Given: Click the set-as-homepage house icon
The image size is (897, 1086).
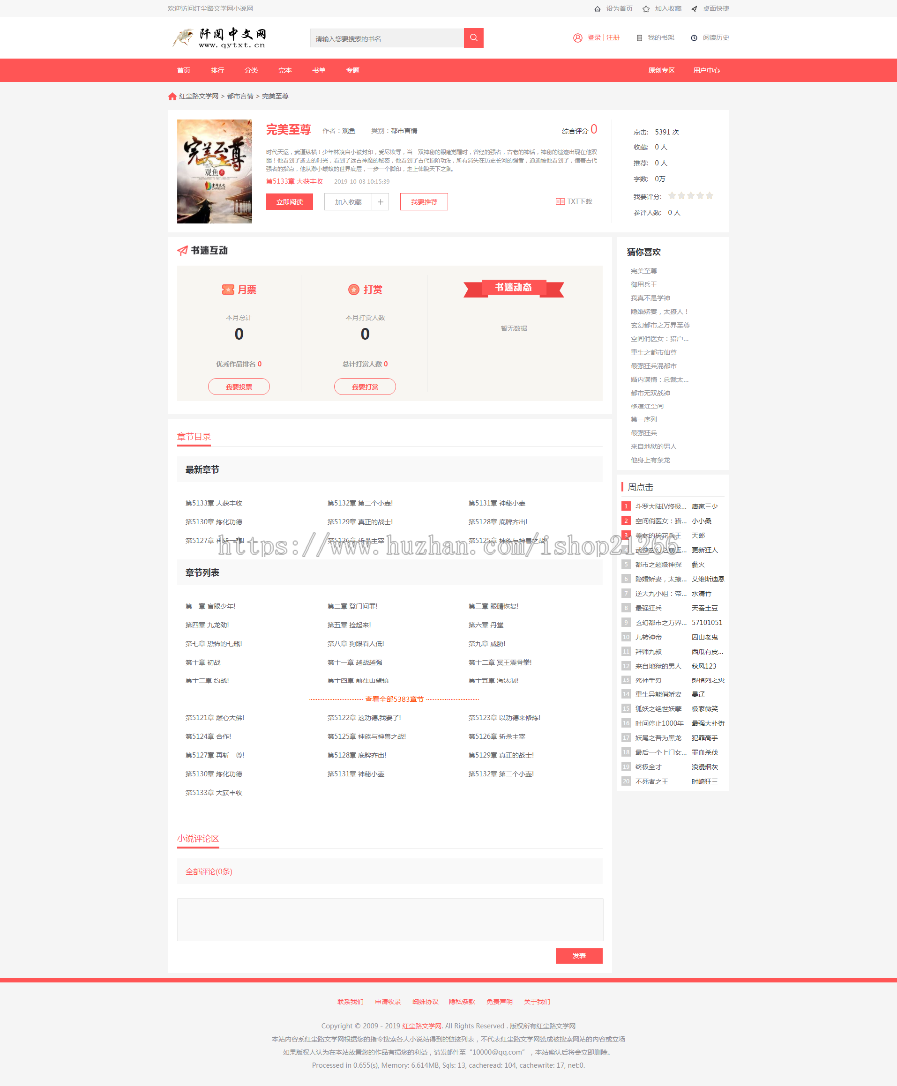Looking at the screenshot, I should (597, 8).
